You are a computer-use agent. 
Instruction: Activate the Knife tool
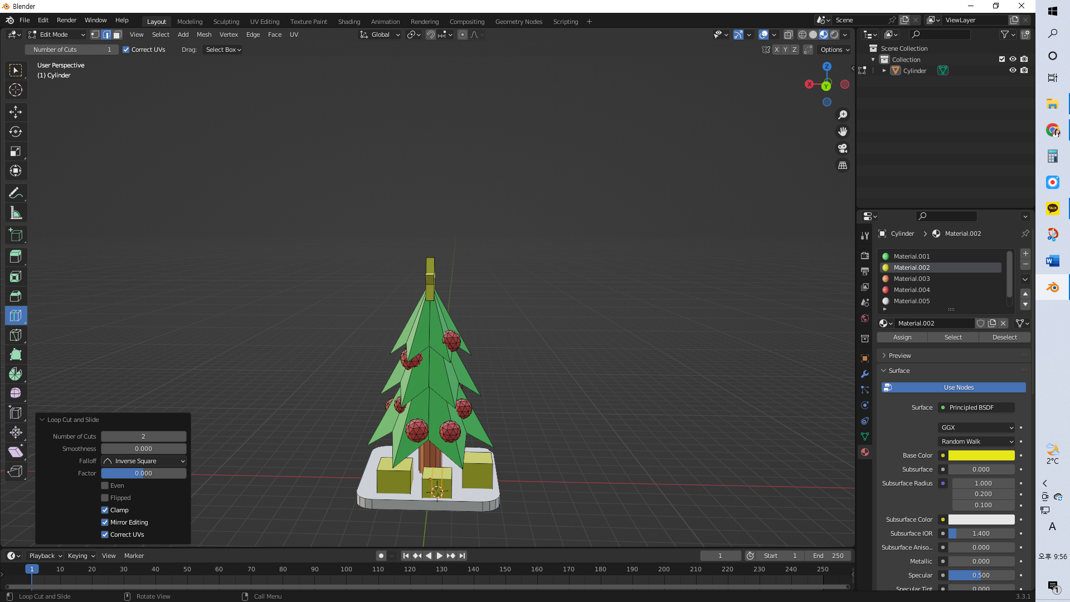[16, 335]
